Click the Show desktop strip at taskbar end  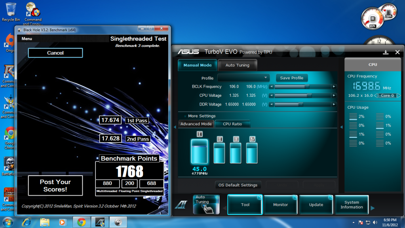coord(403,222)
